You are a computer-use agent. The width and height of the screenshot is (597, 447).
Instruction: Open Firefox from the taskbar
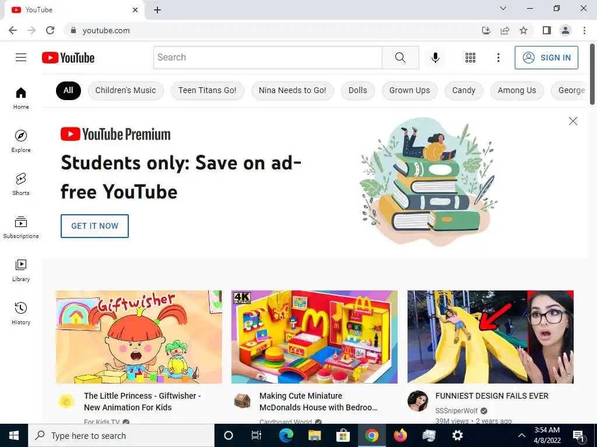point(400,435)
